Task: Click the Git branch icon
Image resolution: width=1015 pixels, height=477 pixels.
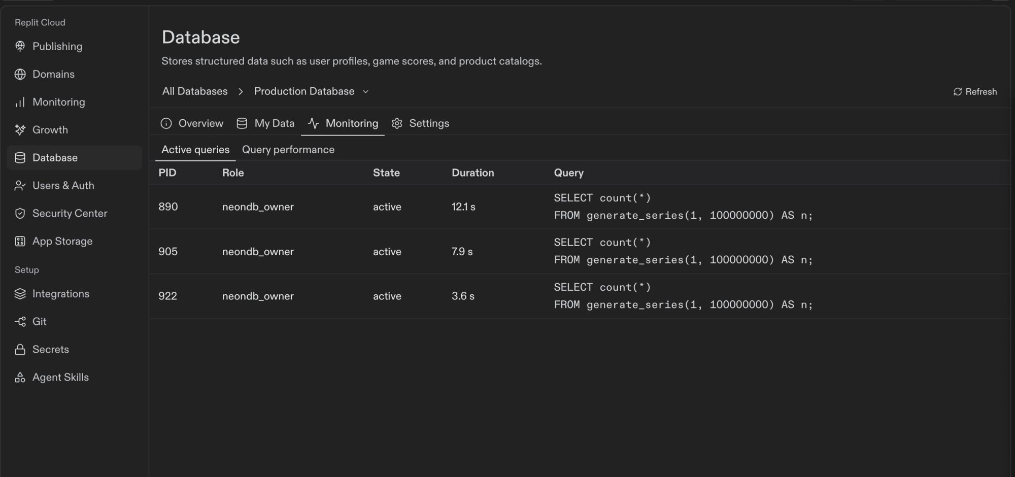Action: [x=20, y=322]
